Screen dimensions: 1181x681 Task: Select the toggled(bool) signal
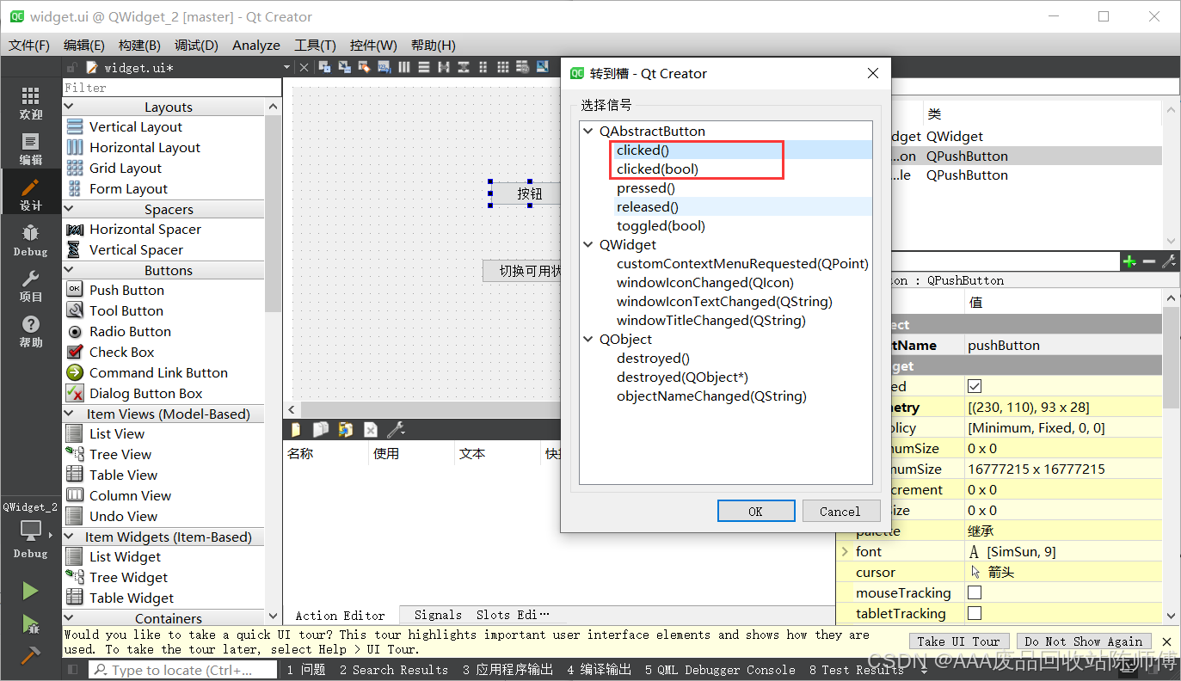pos(661,226)
